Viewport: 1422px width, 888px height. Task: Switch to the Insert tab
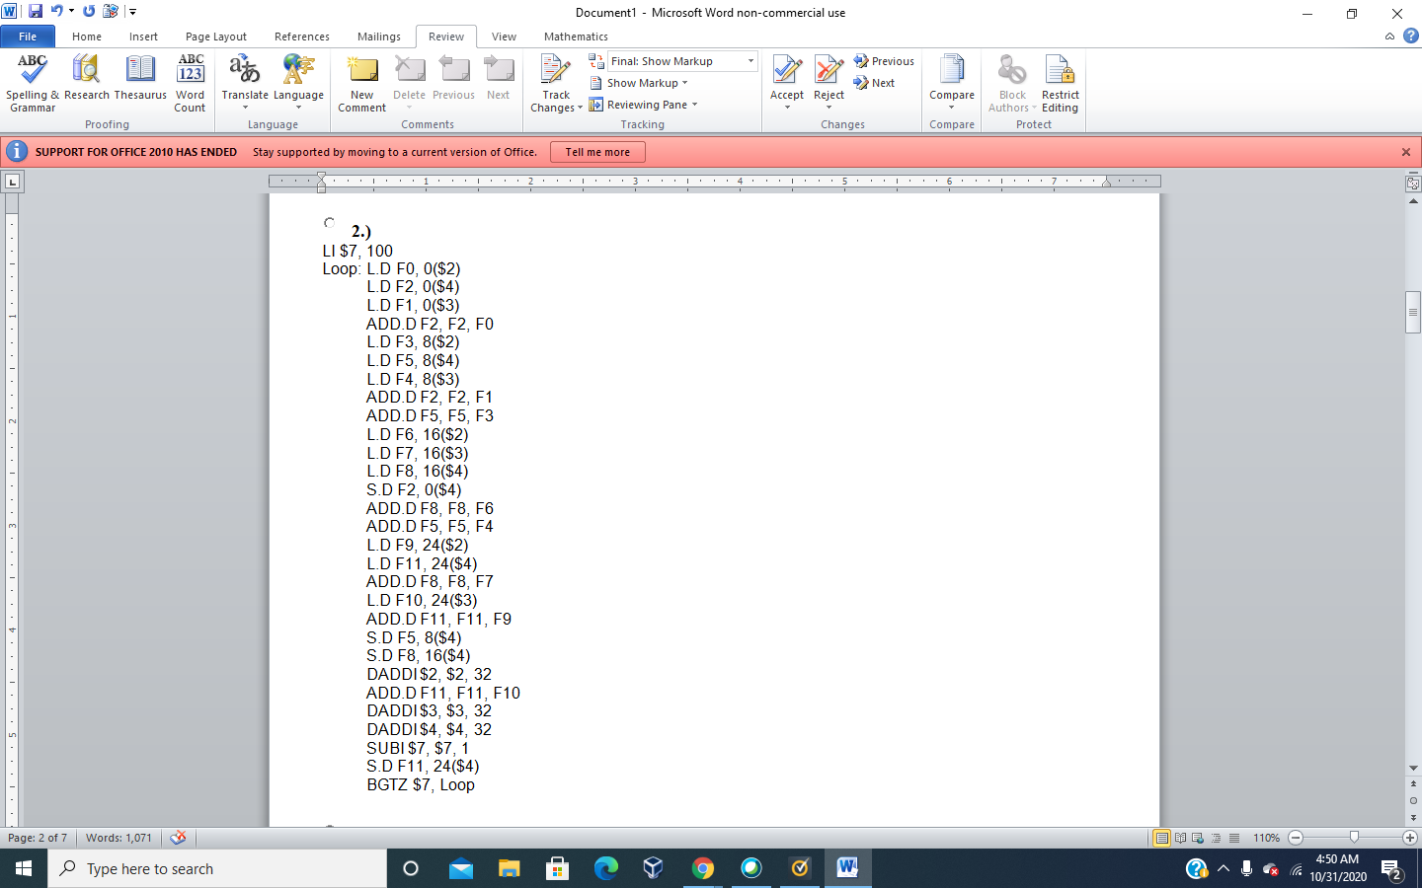[x=143, y=37]
